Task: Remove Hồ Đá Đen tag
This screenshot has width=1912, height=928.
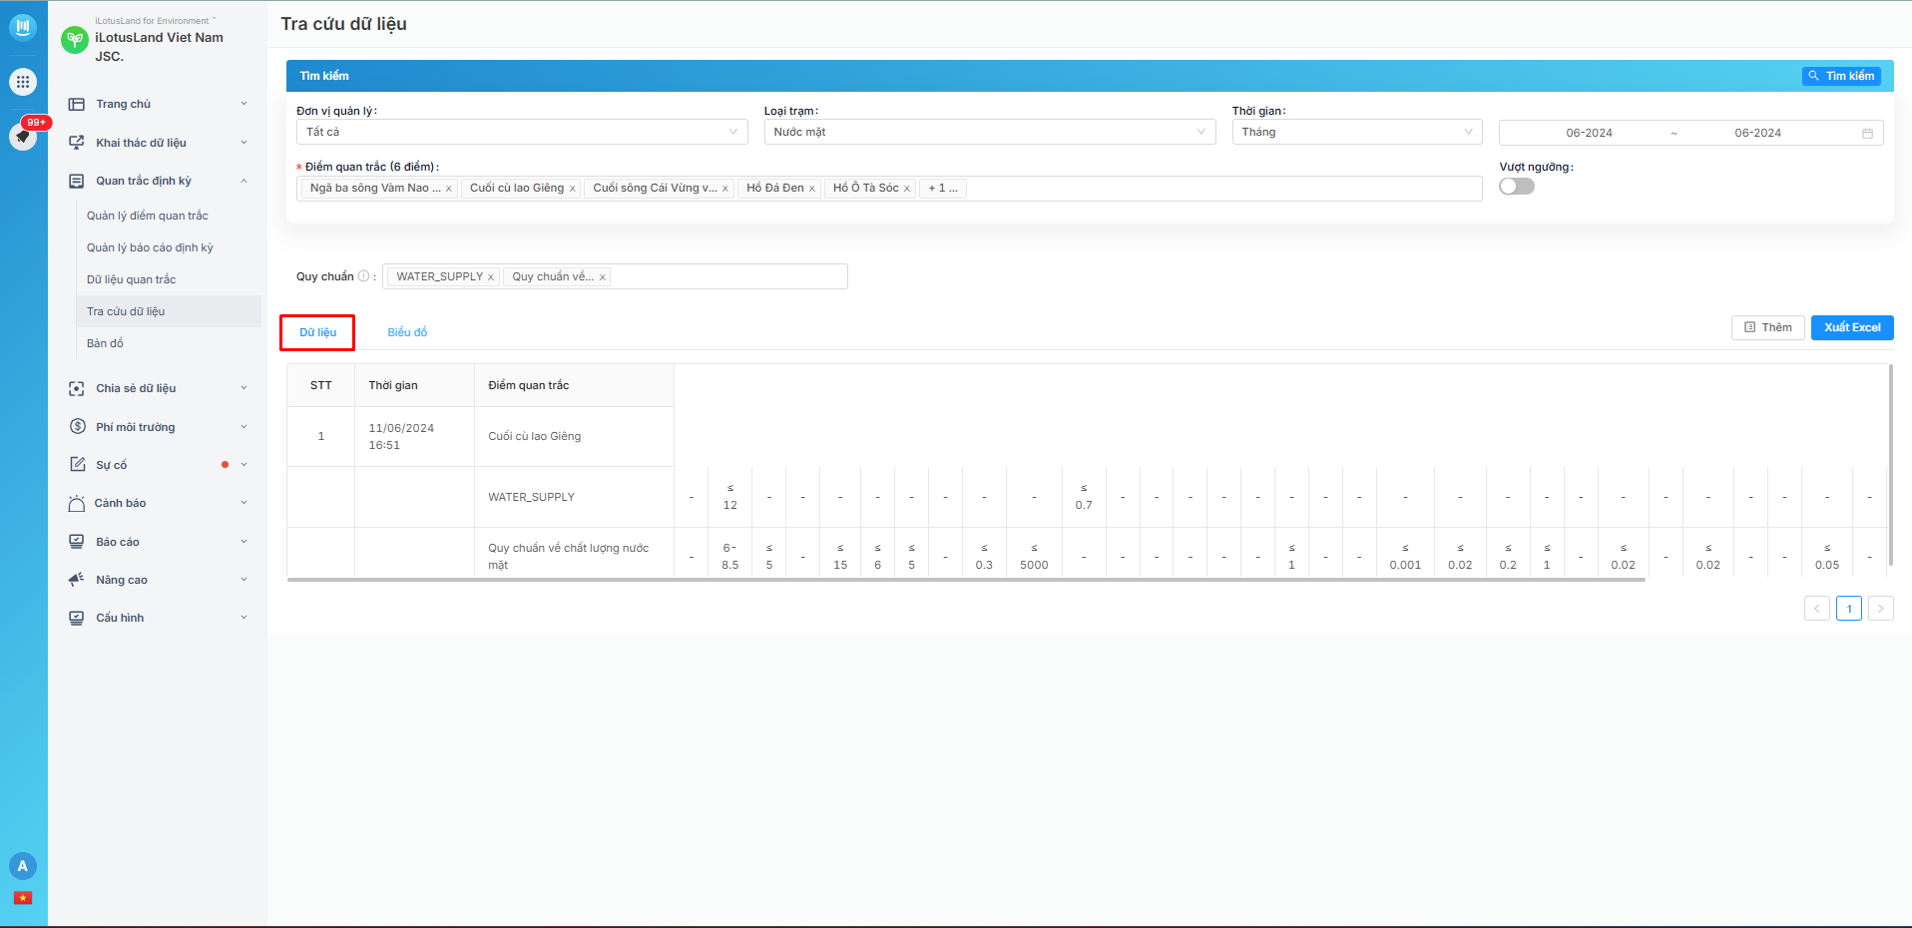Action: [812, 189]
